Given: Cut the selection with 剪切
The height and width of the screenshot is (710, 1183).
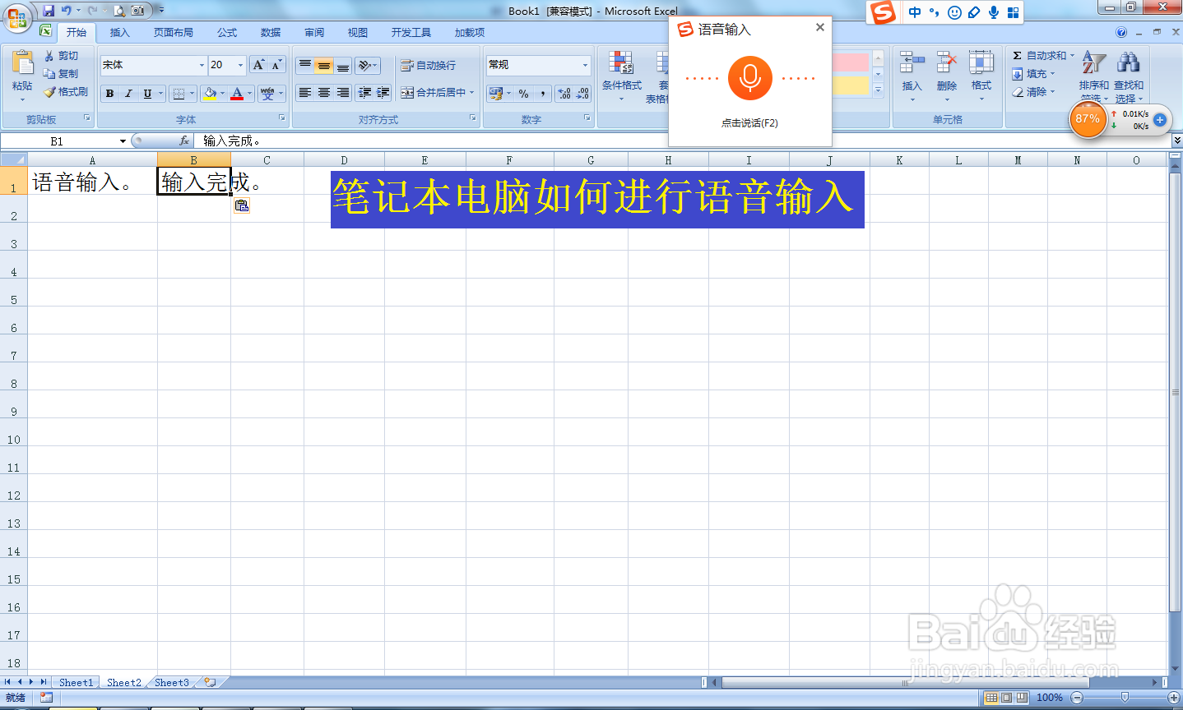Looking at the screenshot, I should [x=62, y=56].
